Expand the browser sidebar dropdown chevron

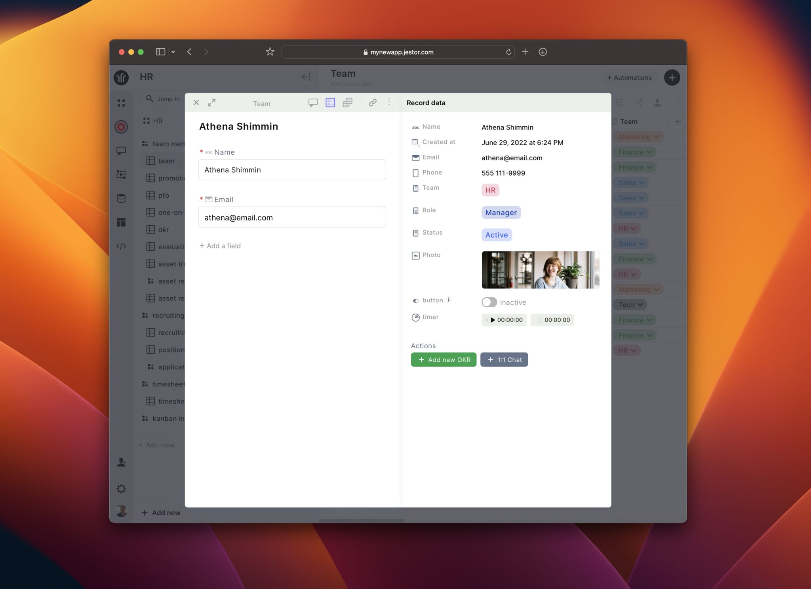click(173, 52)
